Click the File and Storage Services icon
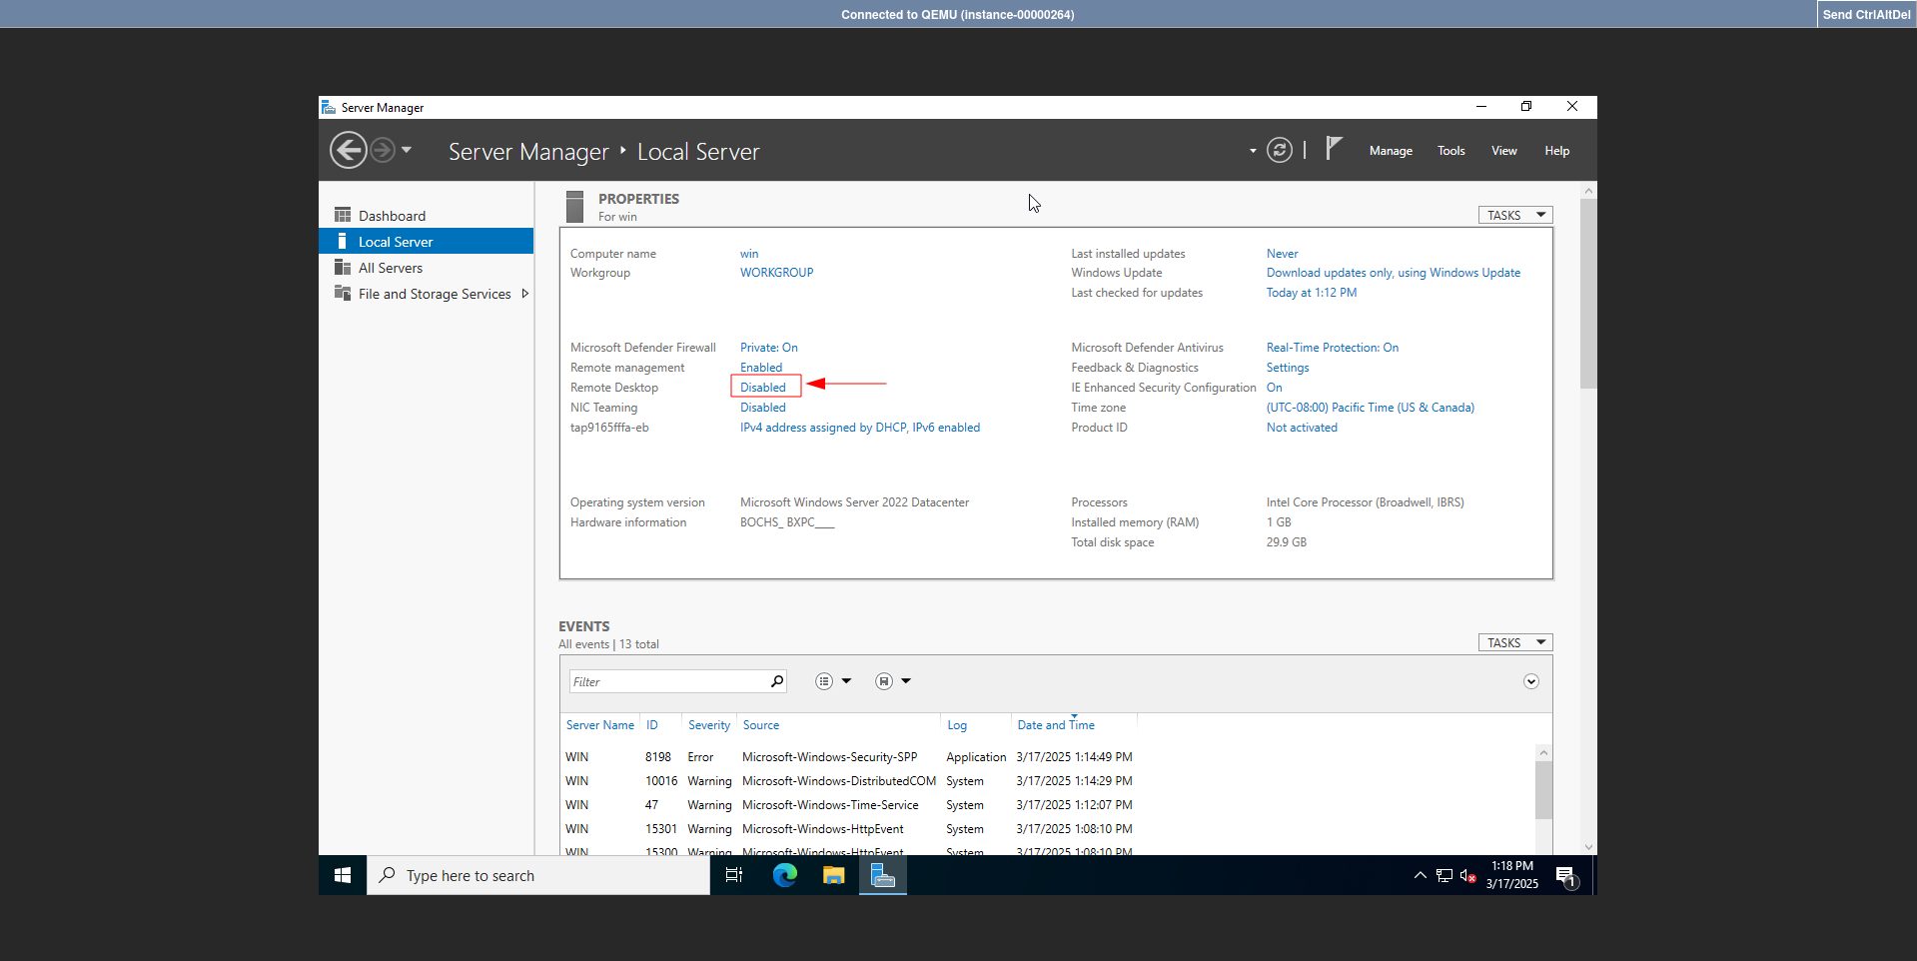 point(343,293)
